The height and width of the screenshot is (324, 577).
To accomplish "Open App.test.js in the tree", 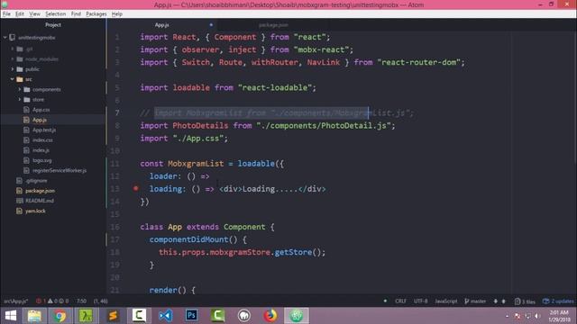I will tap(44, 130).
